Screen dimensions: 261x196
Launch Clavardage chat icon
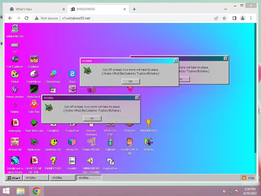[x=53, y=74]
